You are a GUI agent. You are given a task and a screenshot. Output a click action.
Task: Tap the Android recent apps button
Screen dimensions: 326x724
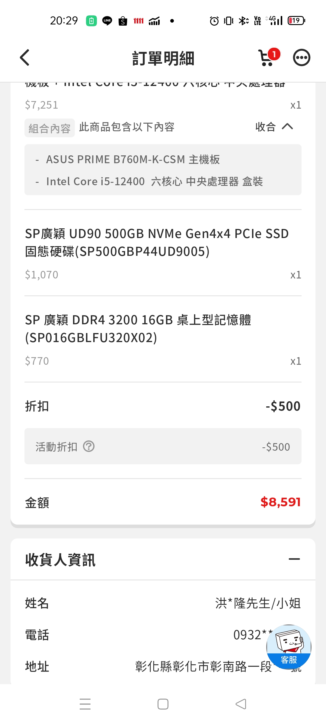click(x=85, y=704)
